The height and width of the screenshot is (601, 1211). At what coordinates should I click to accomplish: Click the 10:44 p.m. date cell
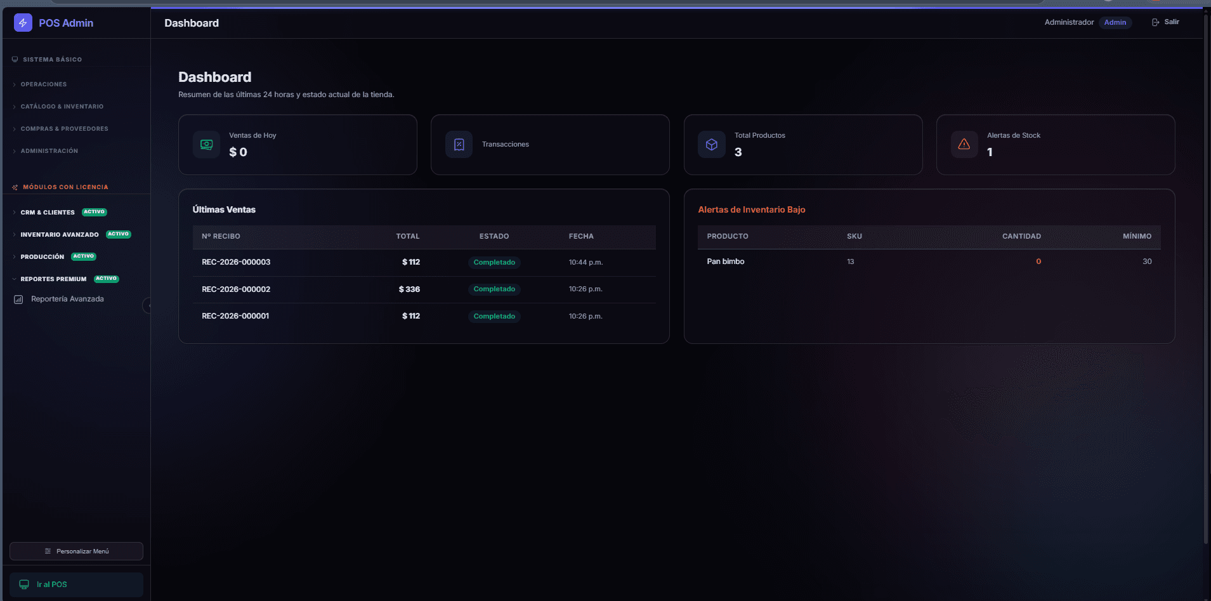click(x=586, y=262)
